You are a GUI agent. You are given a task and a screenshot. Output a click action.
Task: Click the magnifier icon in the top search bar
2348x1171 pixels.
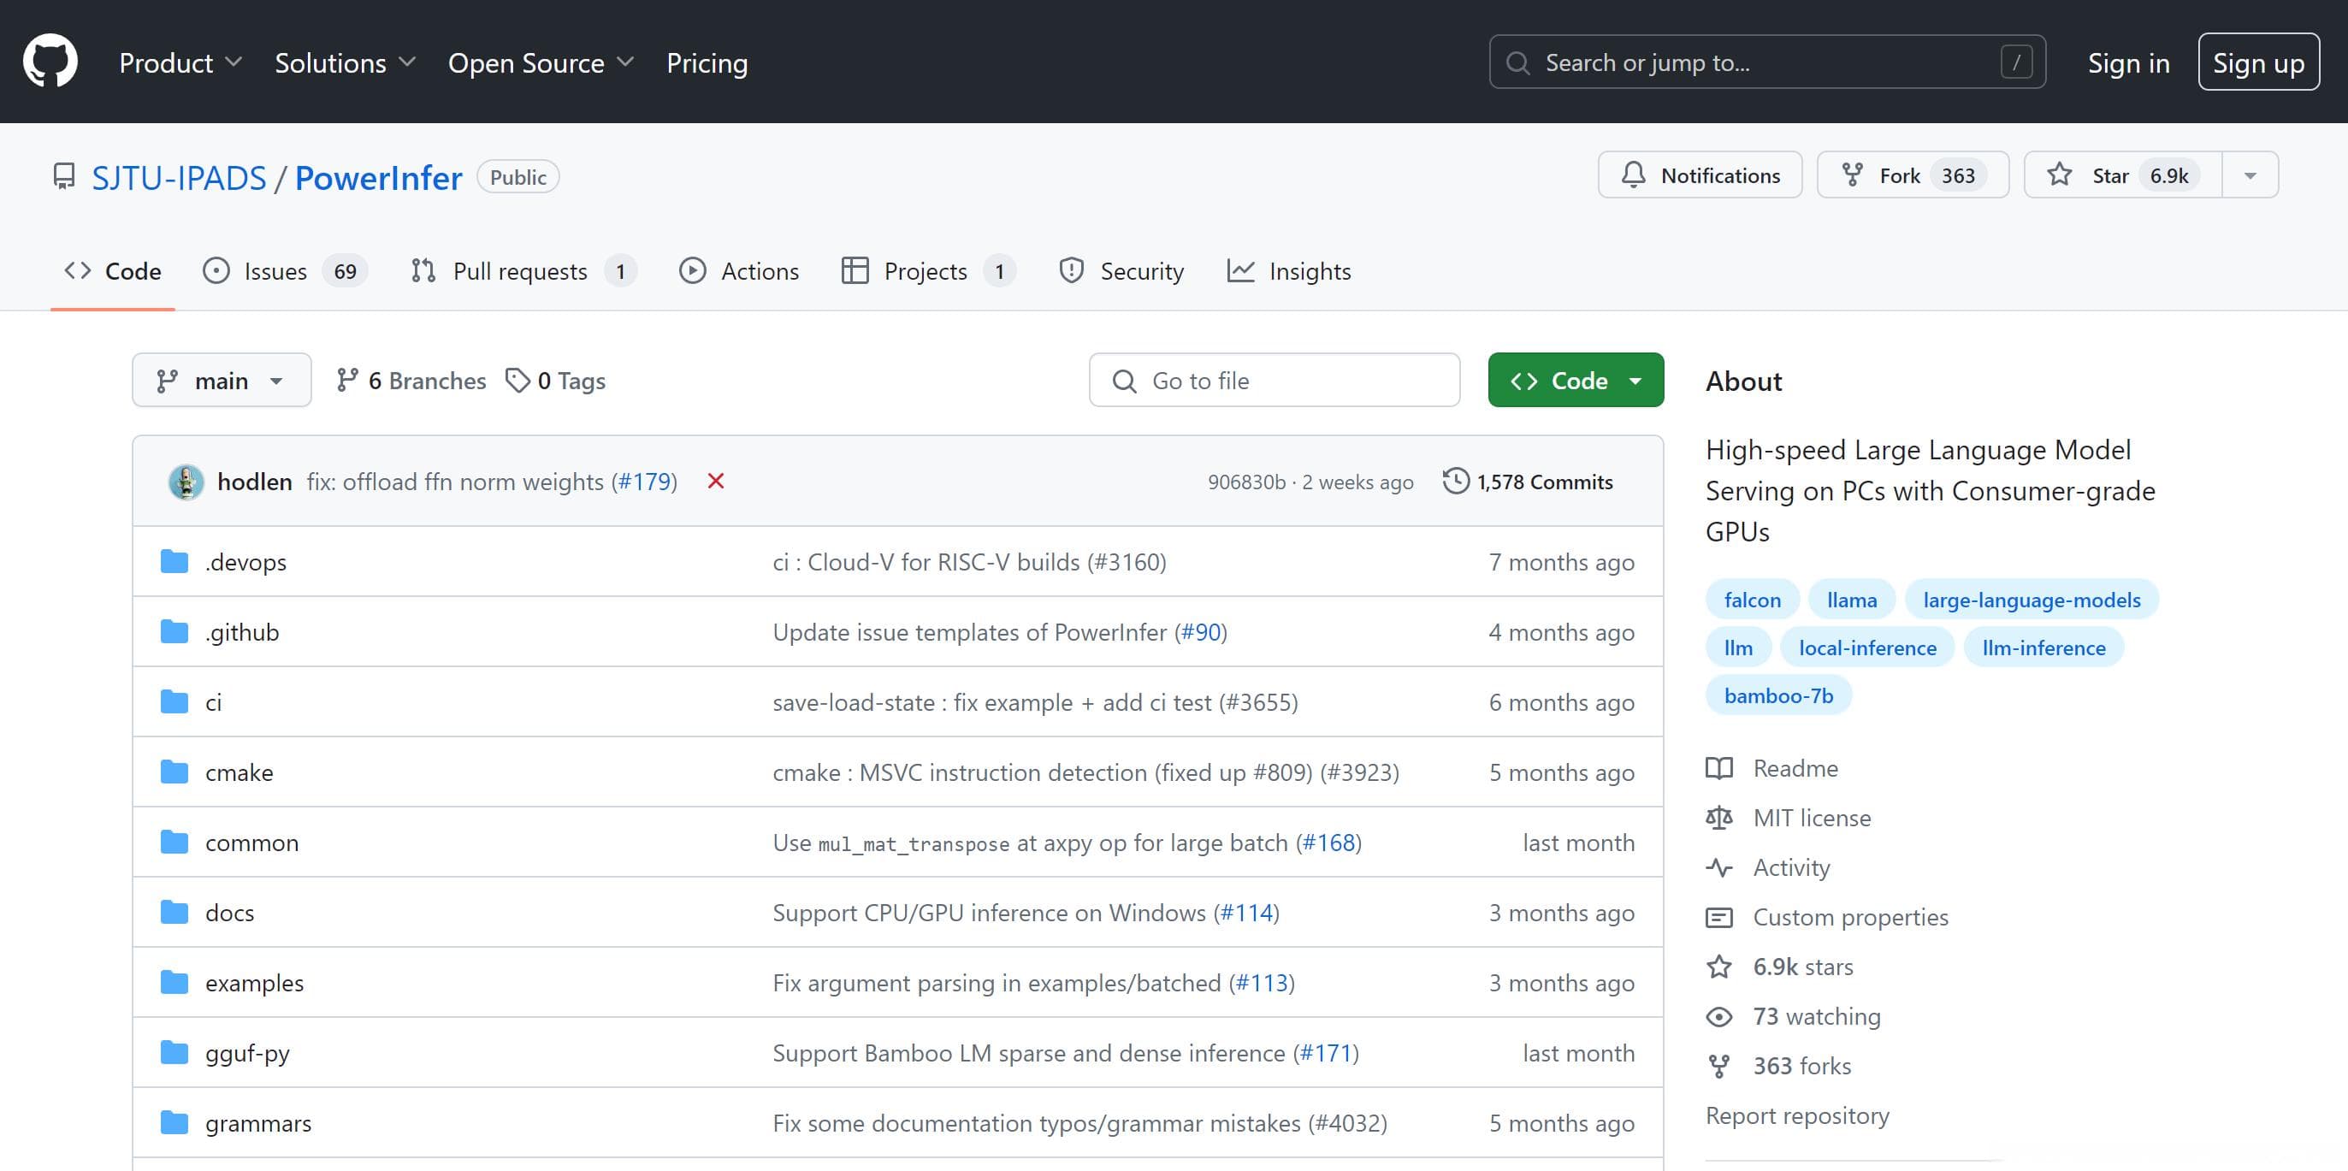1517,62
